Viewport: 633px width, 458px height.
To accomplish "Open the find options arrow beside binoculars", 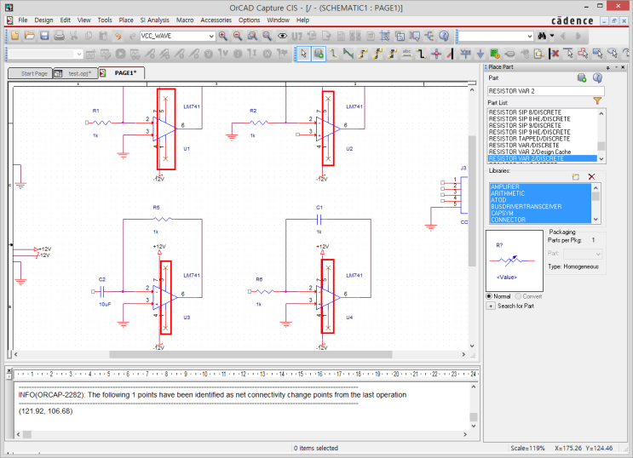I will (x=552, y=36).
